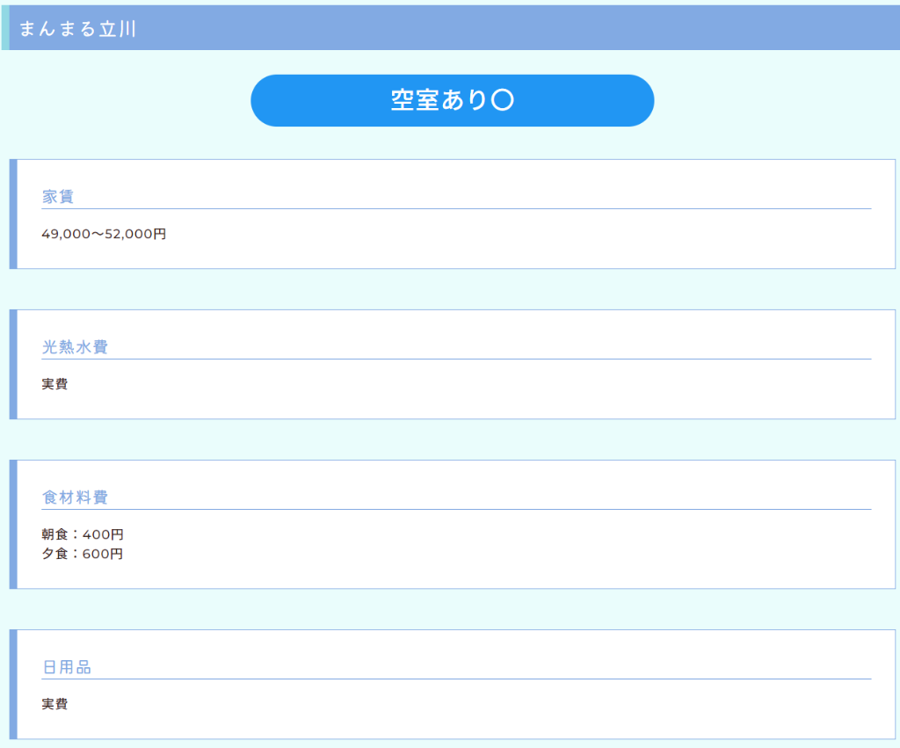The width and height of the screenshot is (900, 748).
Task: Select 実費 text under 日用品
Action: point(54,704)
